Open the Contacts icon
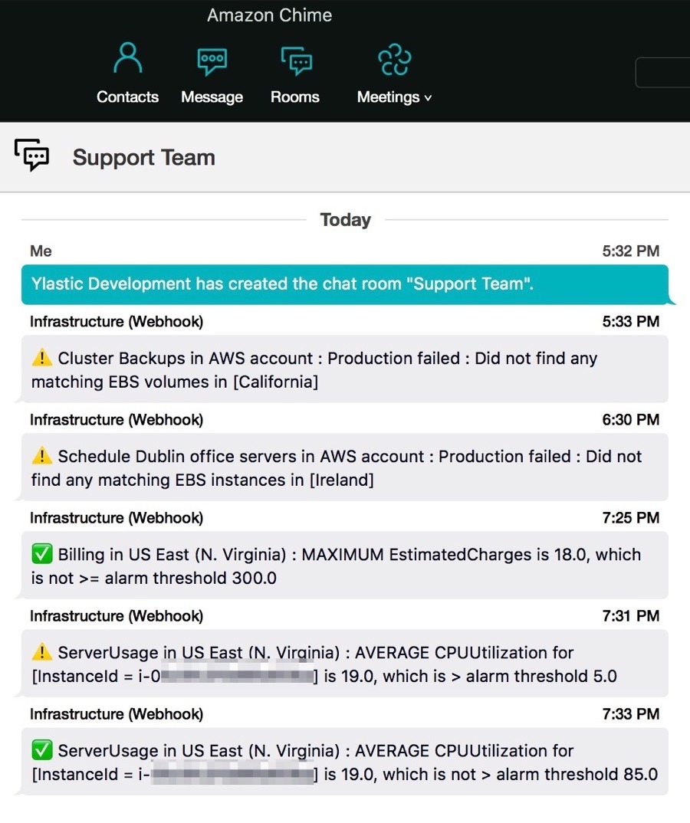This screenshot has width=690, height=823. pos(127,57)
